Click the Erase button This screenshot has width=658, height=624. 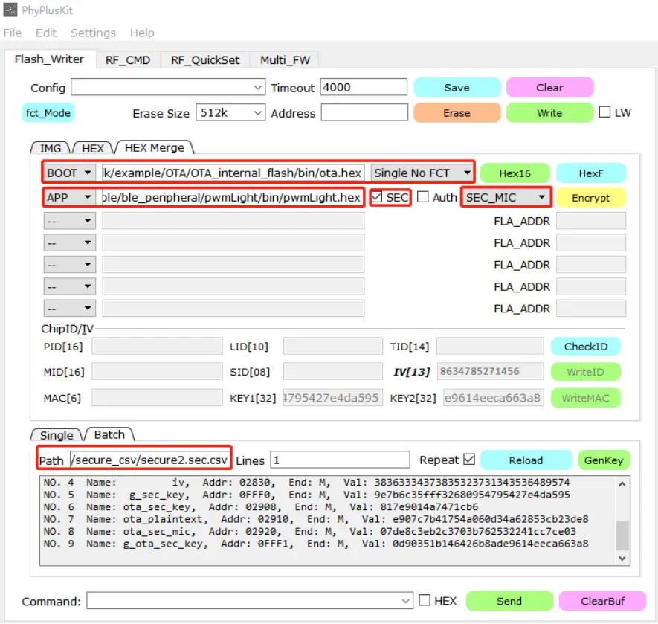[457, 113]
